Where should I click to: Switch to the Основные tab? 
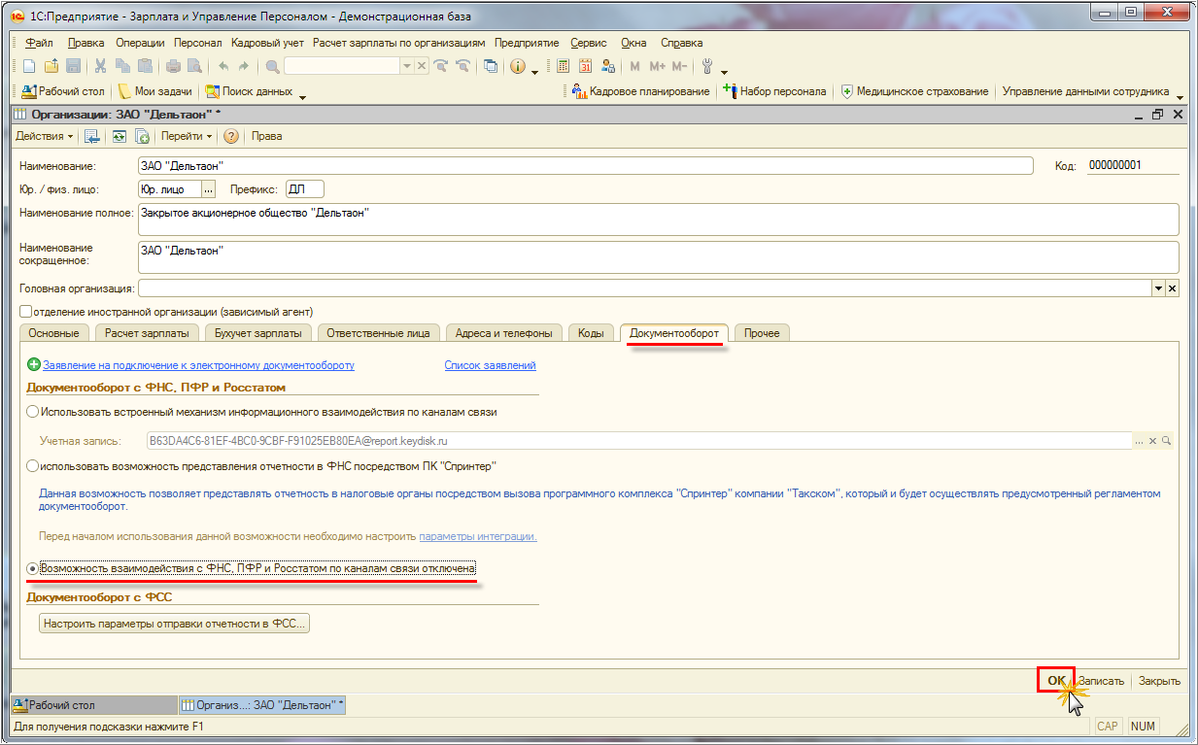[53, 333]
